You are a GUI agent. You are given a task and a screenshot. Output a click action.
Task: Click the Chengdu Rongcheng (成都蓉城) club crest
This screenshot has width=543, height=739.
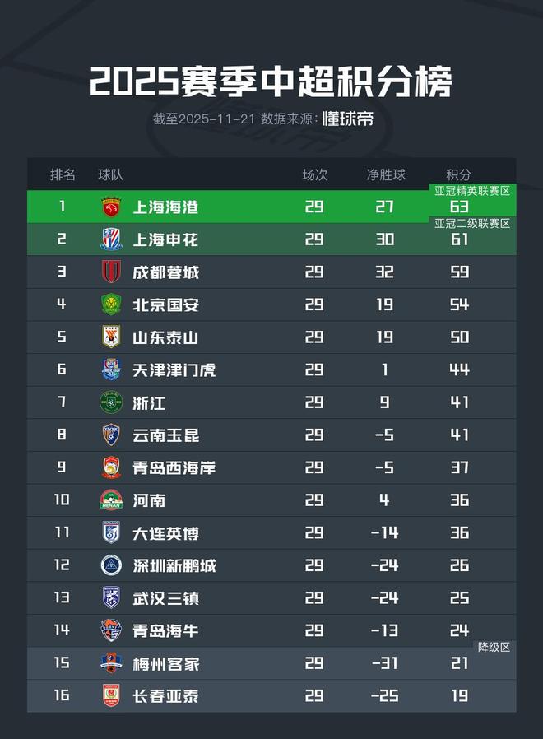pyautogui.click(x=111, y=272)
